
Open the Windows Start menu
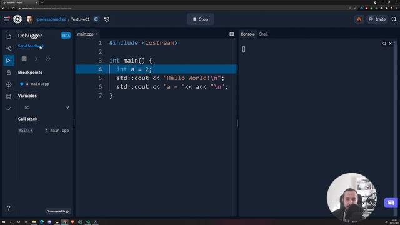(x=4, y=222)
